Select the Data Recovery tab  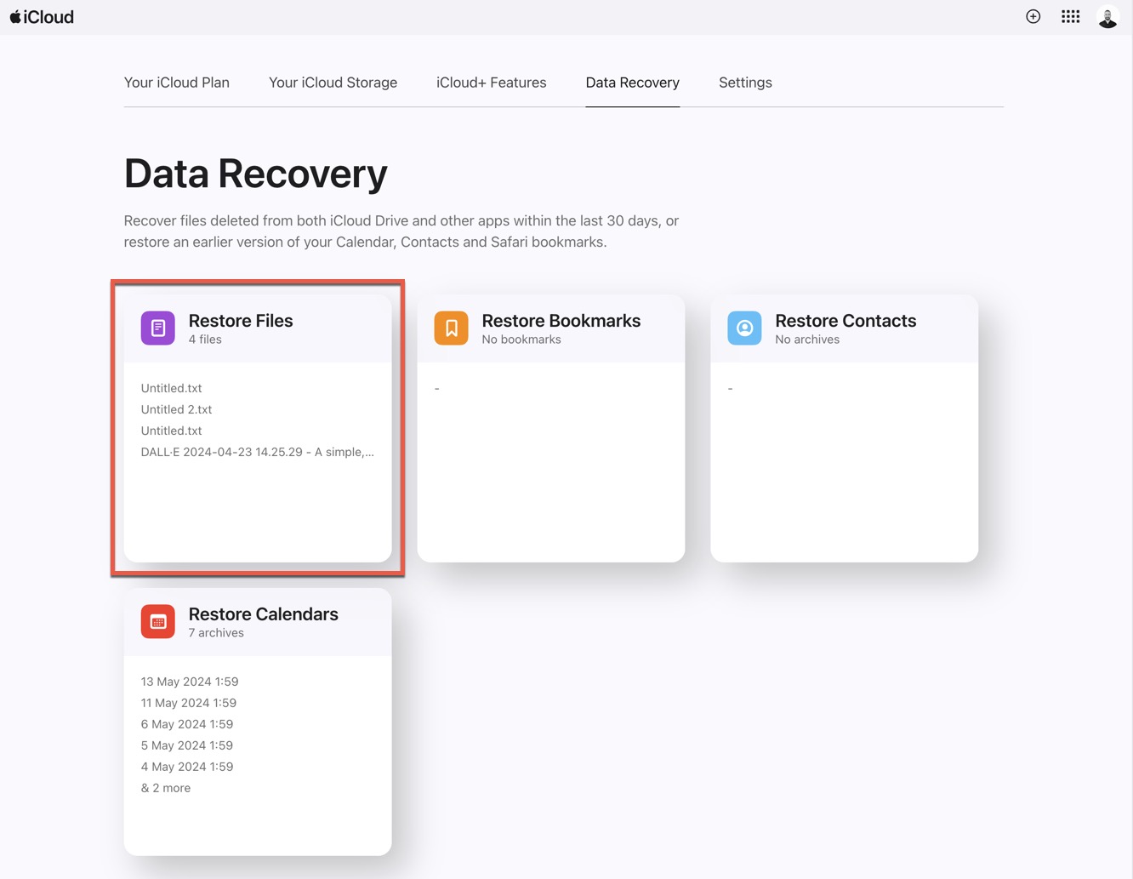tap(632, 83)
